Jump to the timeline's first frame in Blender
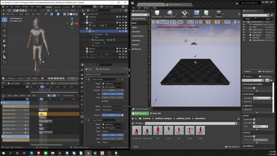 point(49,78)
